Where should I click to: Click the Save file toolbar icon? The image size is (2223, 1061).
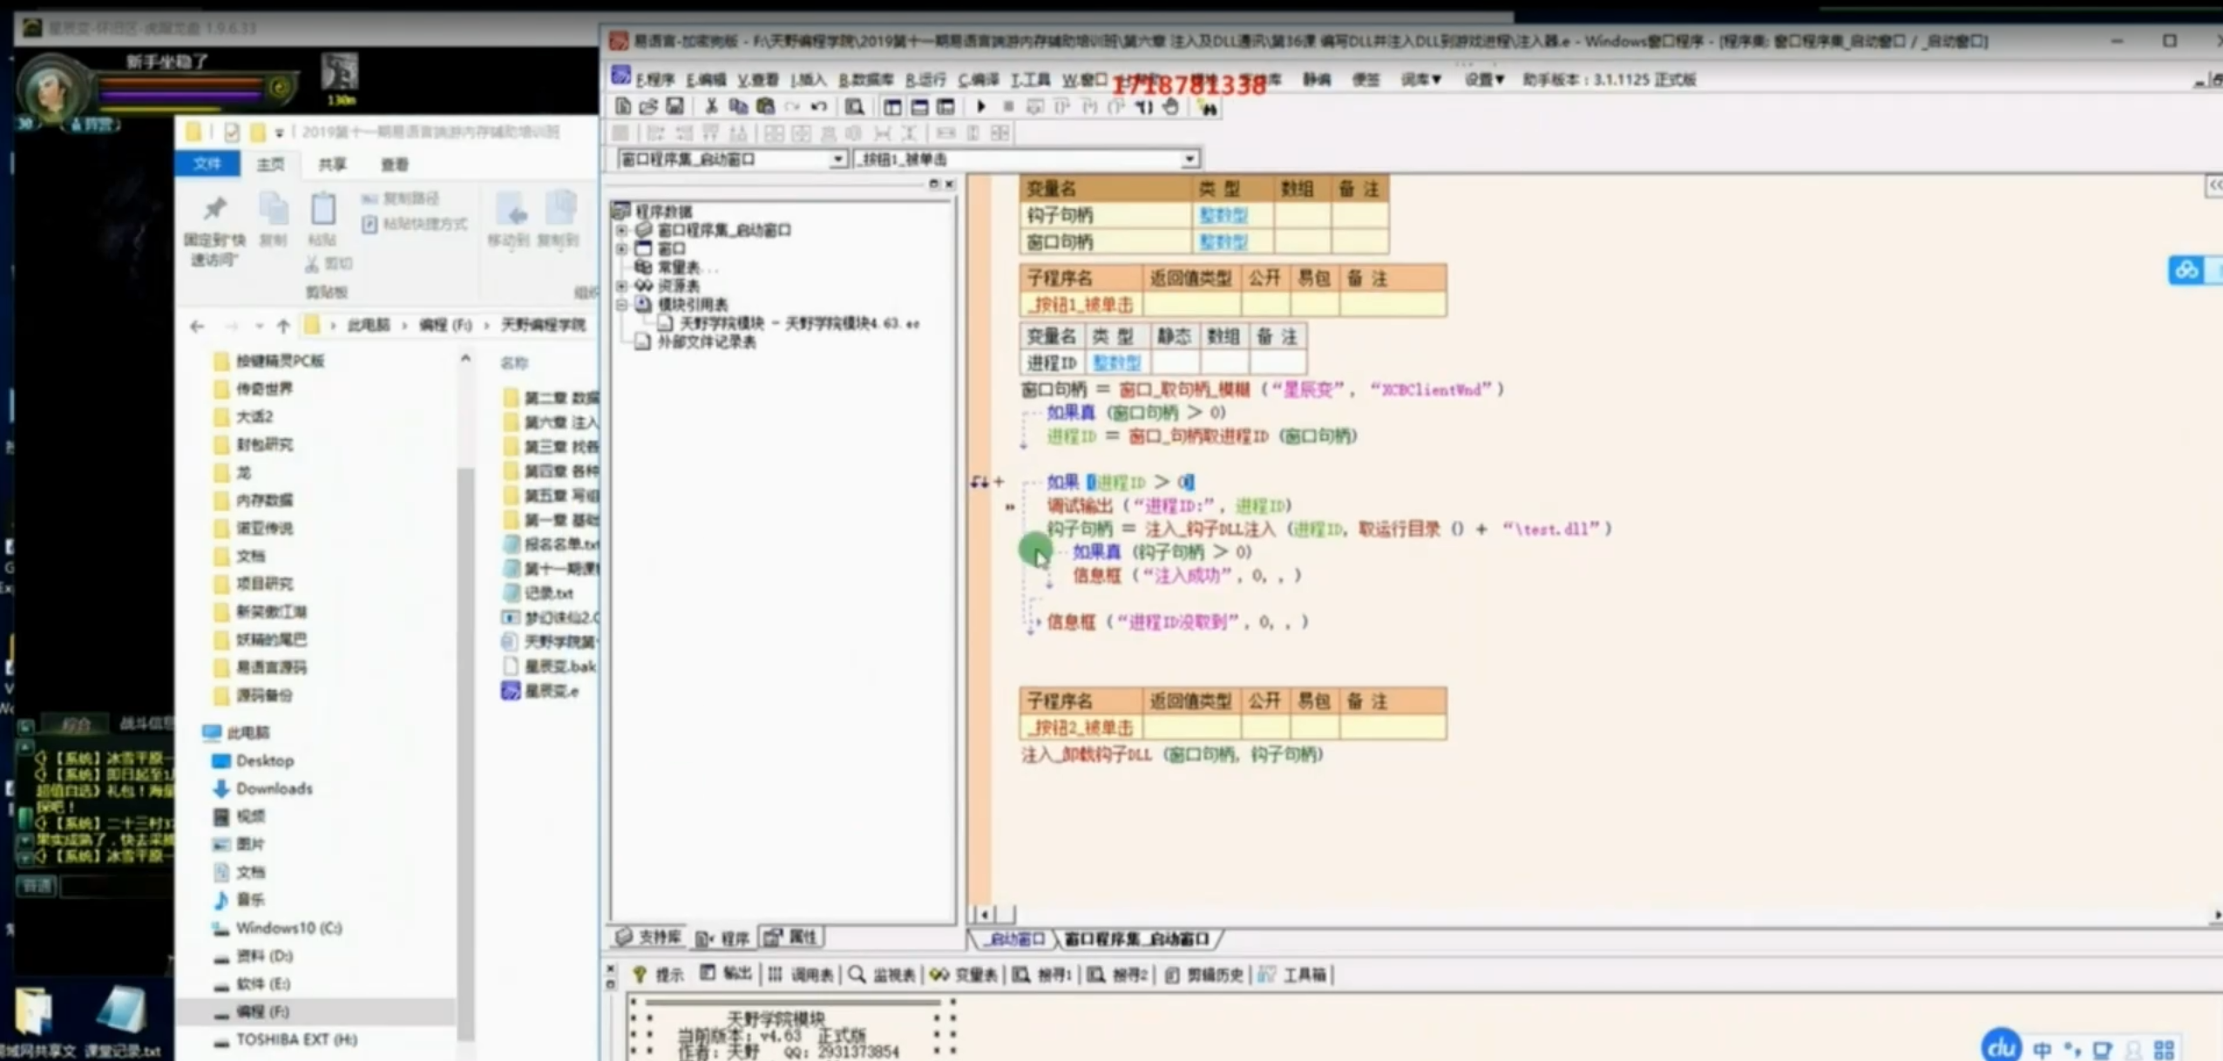tap(675, 106)
